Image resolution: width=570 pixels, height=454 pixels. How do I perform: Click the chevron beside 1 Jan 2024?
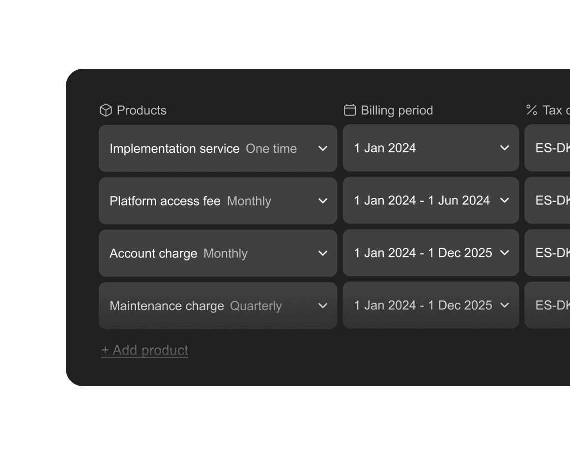pos(504,148)
